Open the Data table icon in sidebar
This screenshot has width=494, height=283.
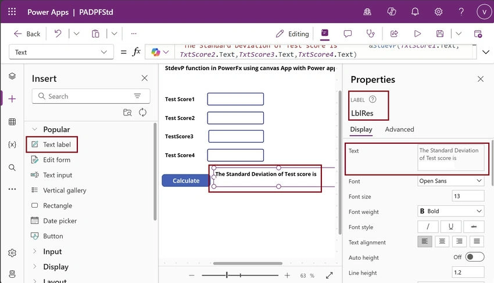pos(12,122)
